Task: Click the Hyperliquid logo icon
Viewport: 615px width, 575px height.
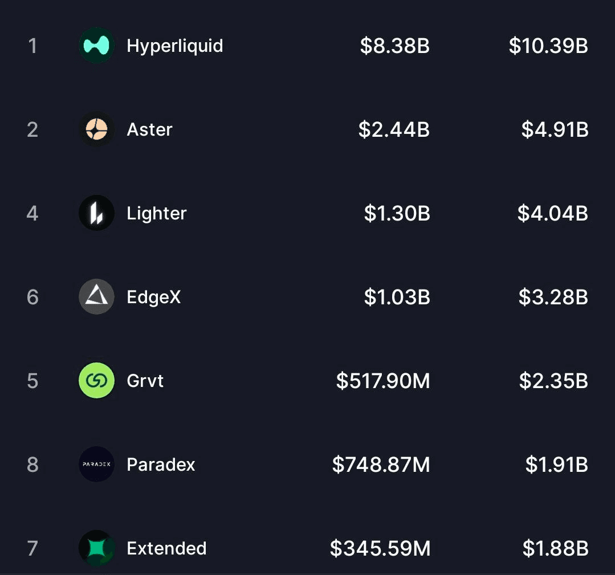Action: coord(96,46)
